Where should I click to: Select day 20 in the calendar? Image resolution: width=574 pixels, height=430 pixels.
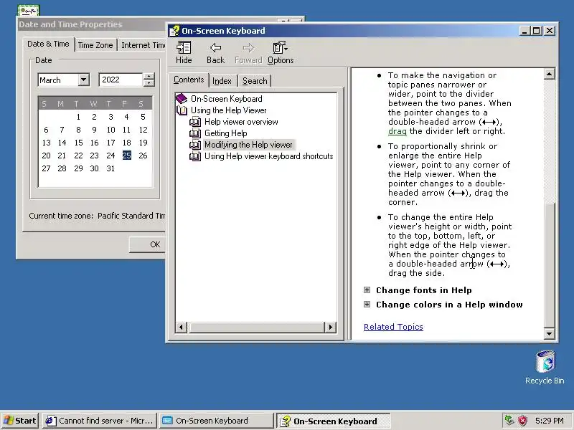(46, 156)
